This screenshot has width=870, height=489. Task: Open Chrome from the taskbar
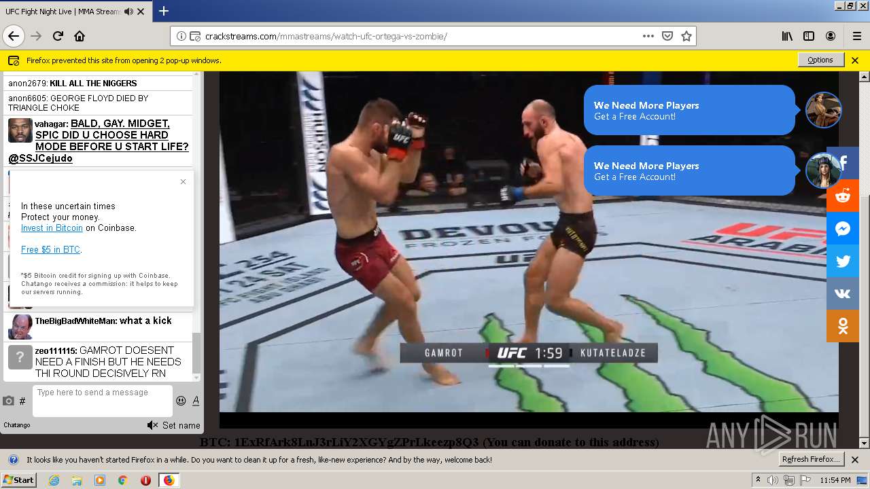(x=122, y=480)
